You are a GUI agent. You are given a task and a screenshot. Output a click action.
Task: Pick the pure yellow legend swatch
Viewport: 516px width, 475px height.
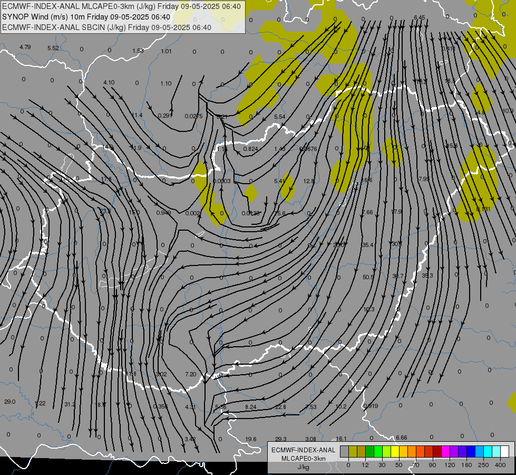[395, 451]
